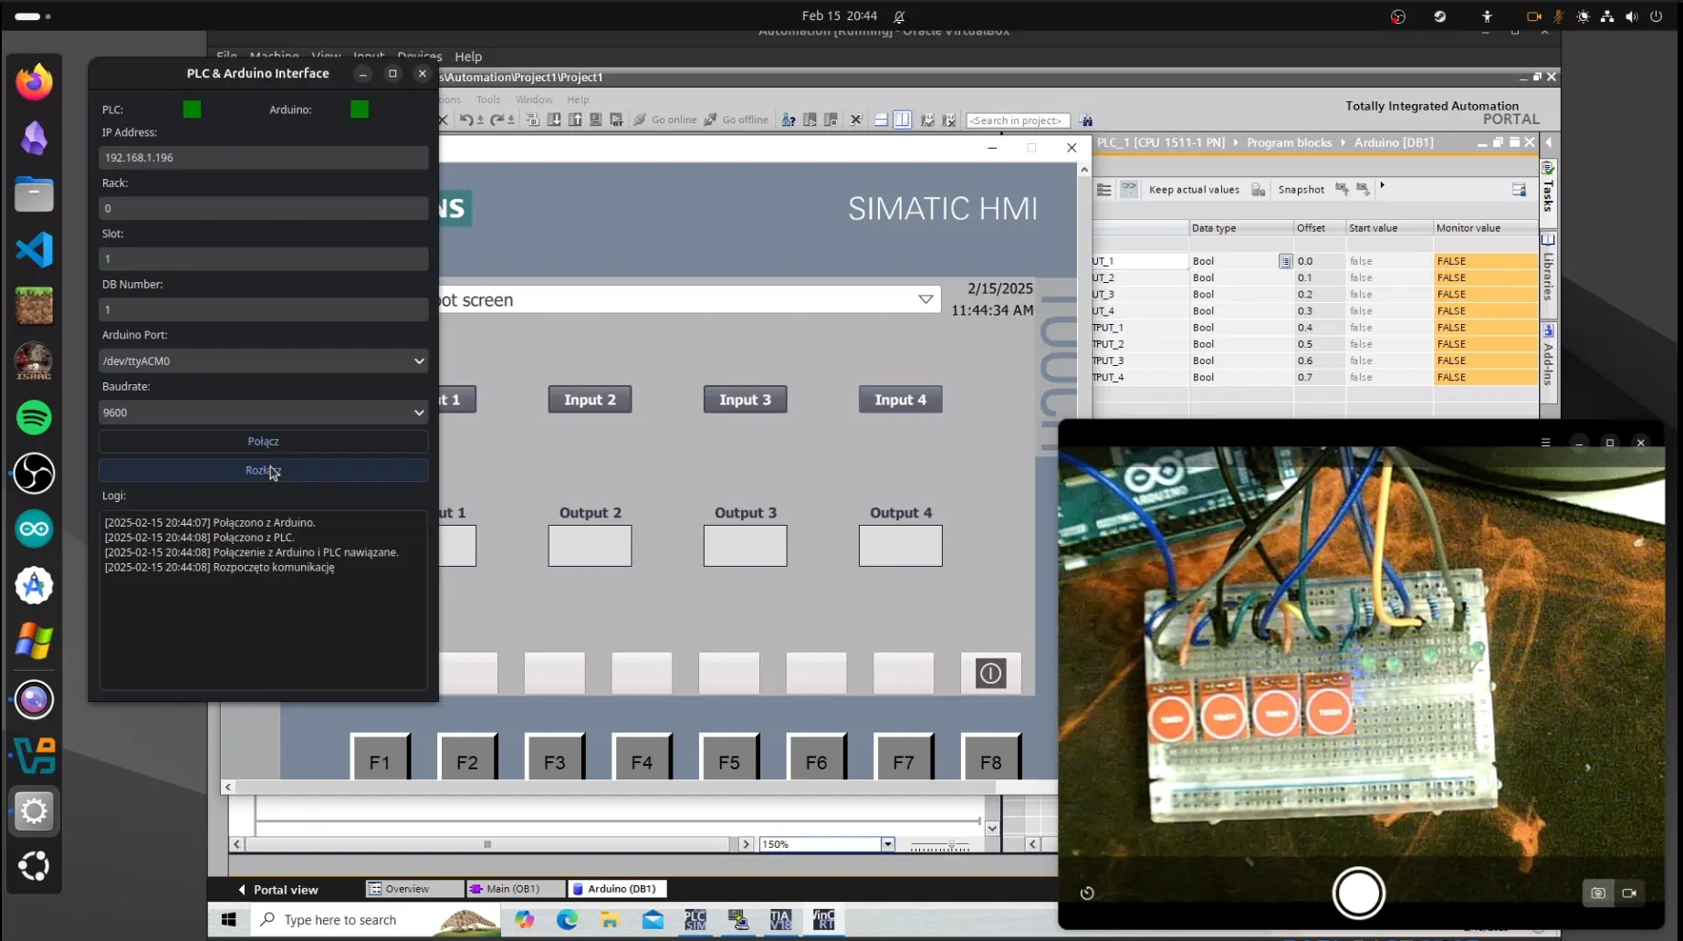Switch to the Overview editor tab
The height and width of the screenshot is (941, 1683).
click(x=413, y=889)
